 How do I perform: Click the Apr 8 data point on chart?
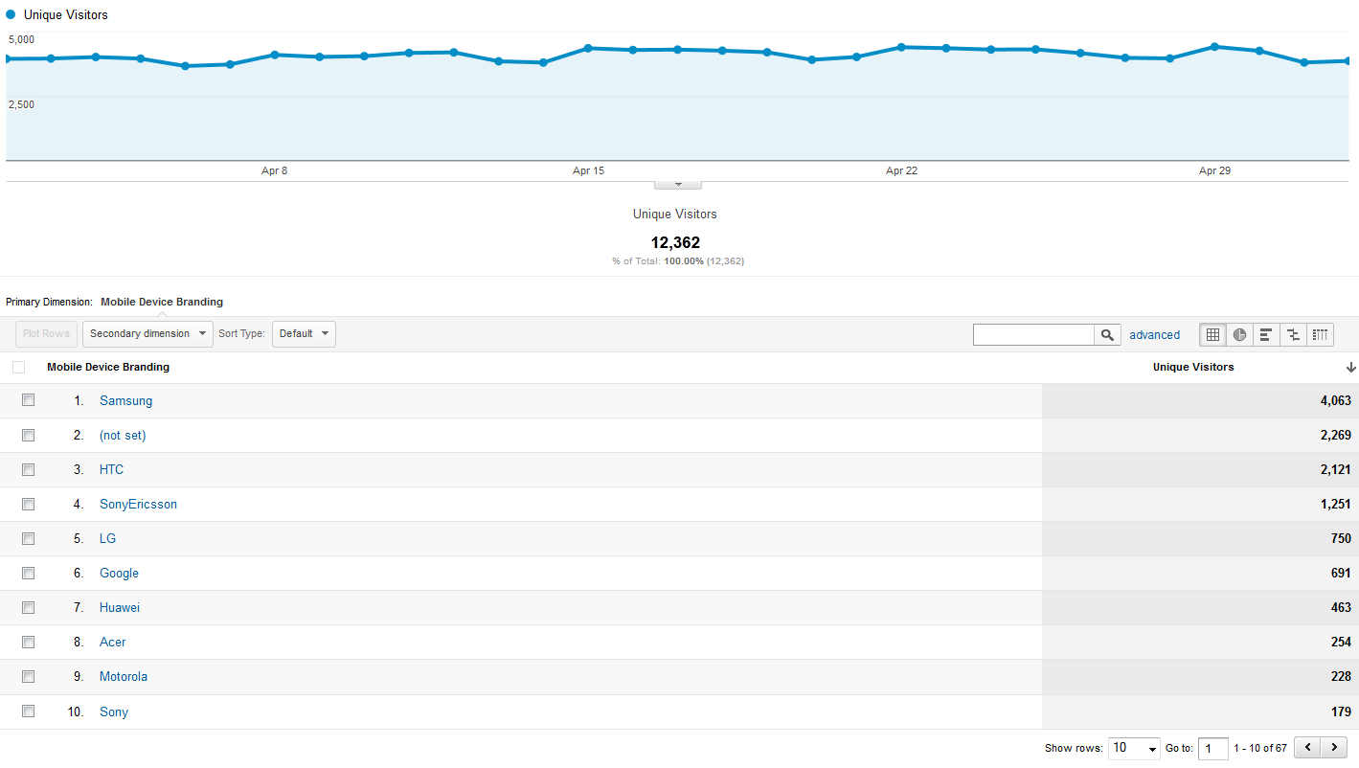tap(275, 55)
